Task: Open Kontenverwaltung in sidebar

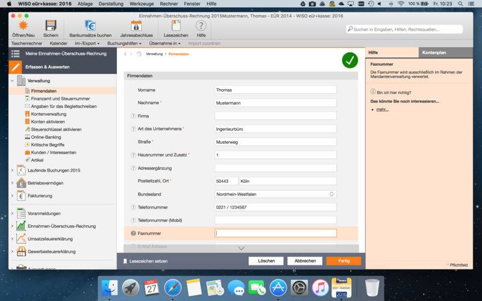Action: [49, 114]
